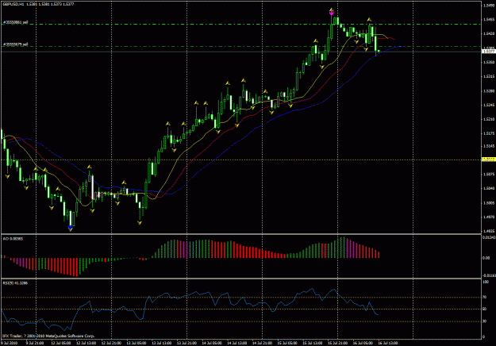
Task: Click the 13 Jul 21:00 time axis label
Action: pos(186,343)
